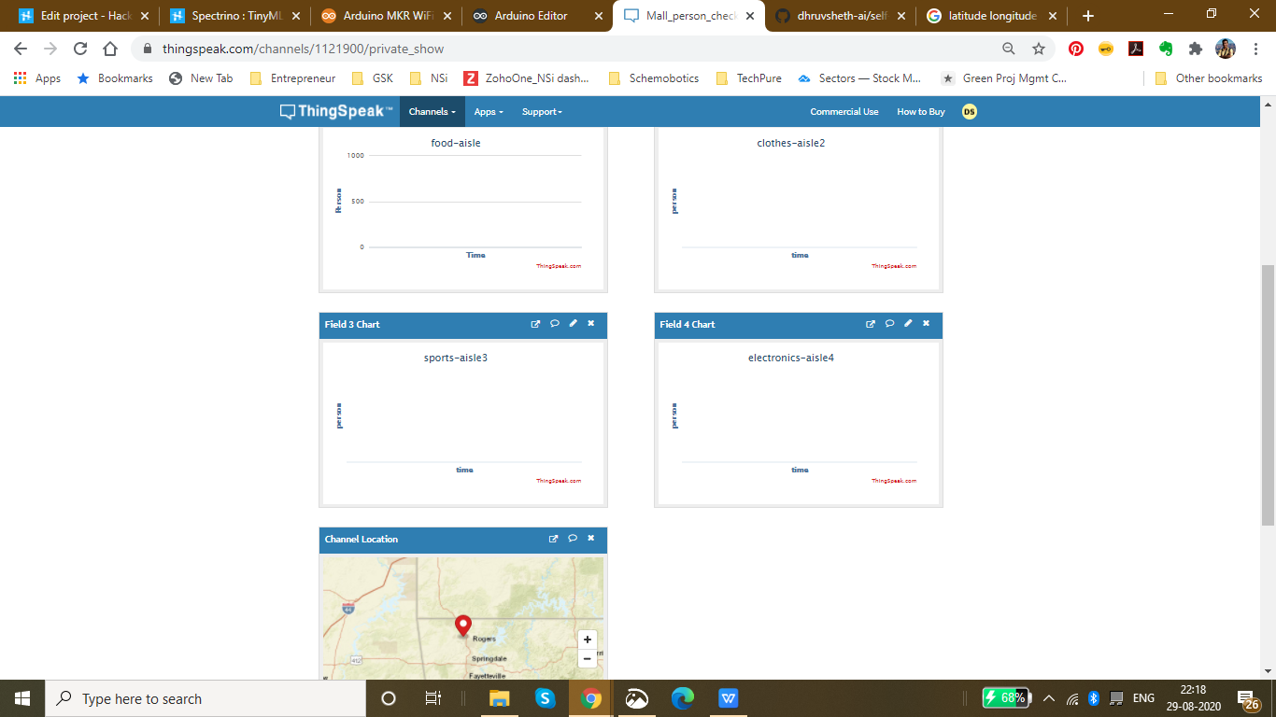Zoom in on the channel location map
1276x717 pixels.
pyautogui.click(x=587, y=640)
